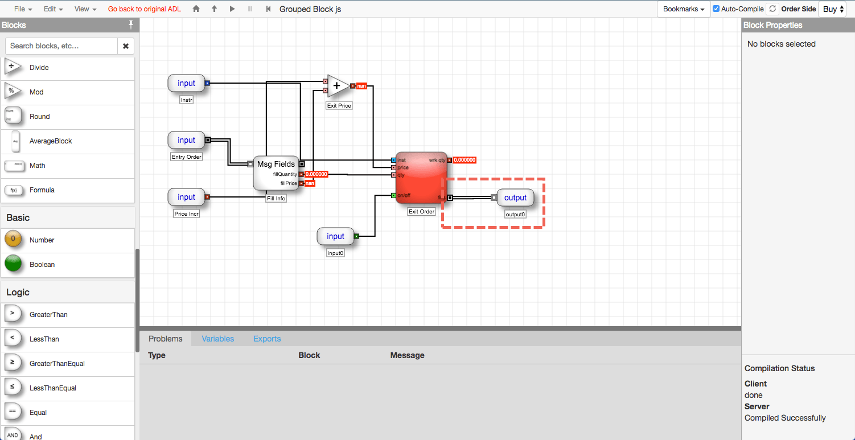The height and width of the screenshot is (440, 855).
Task: Click the up arrow navigation icon
Action: [x=215, y=9]
